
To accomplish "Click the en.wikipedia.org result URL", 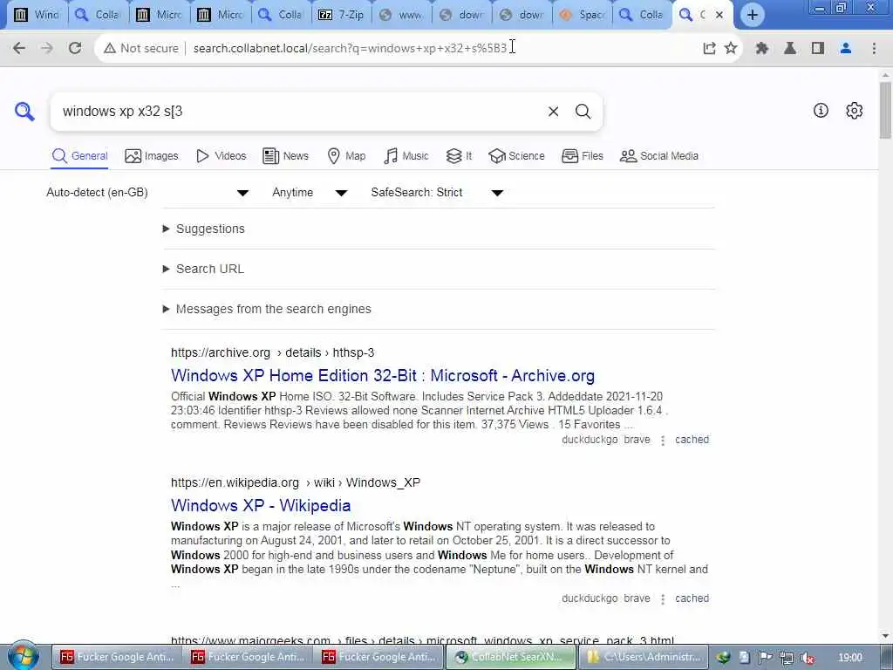I will [296, 482].
